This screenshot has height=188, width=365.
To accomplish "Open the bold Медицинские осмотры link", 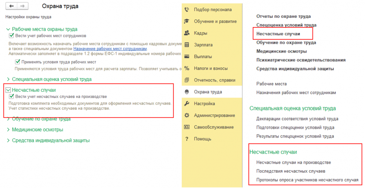I will [282, 51].
